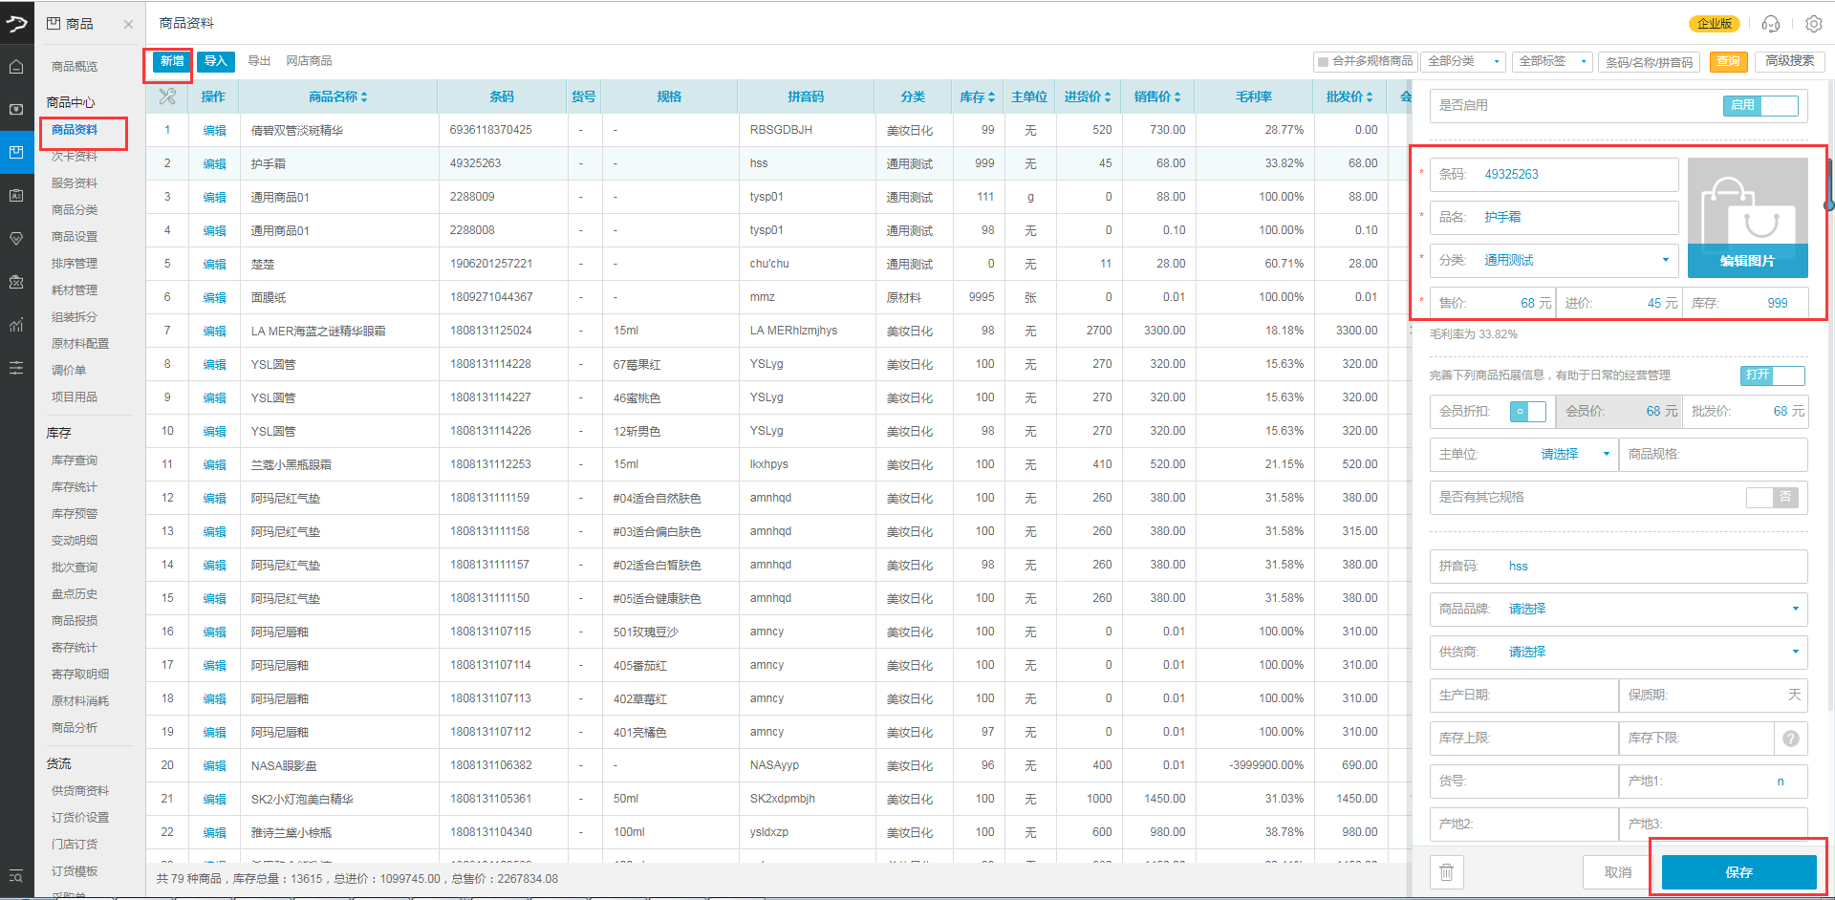The image size is (1835, 900).
Task: Click the 导入 button
Action: click(216, 61)
